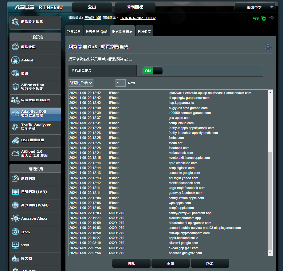Open the firmware version 3.0.0.6.102_37032 link
This screenshot has width=283, height=271.
tap(138, 18)
